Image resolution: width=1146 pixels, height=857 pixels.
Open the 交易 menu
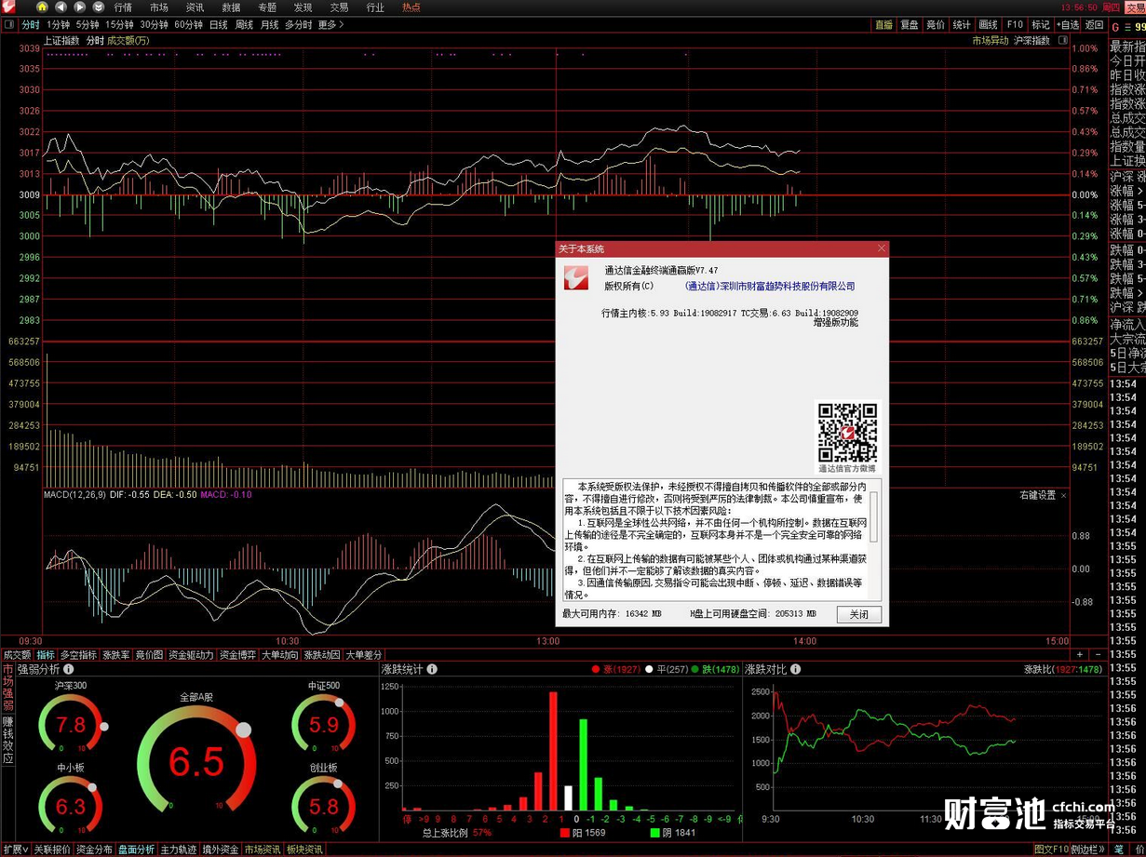click(x=339, y=7)
